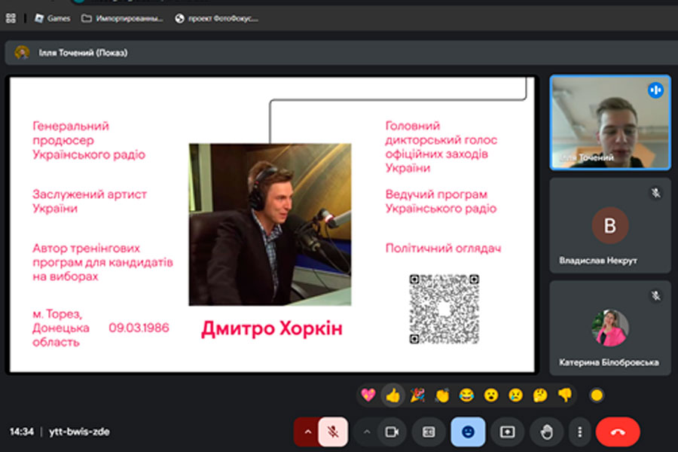Send the thumbs down reaction
This screenshot has width=678, height=452.
pyautogui.click(x=565, y=395)
